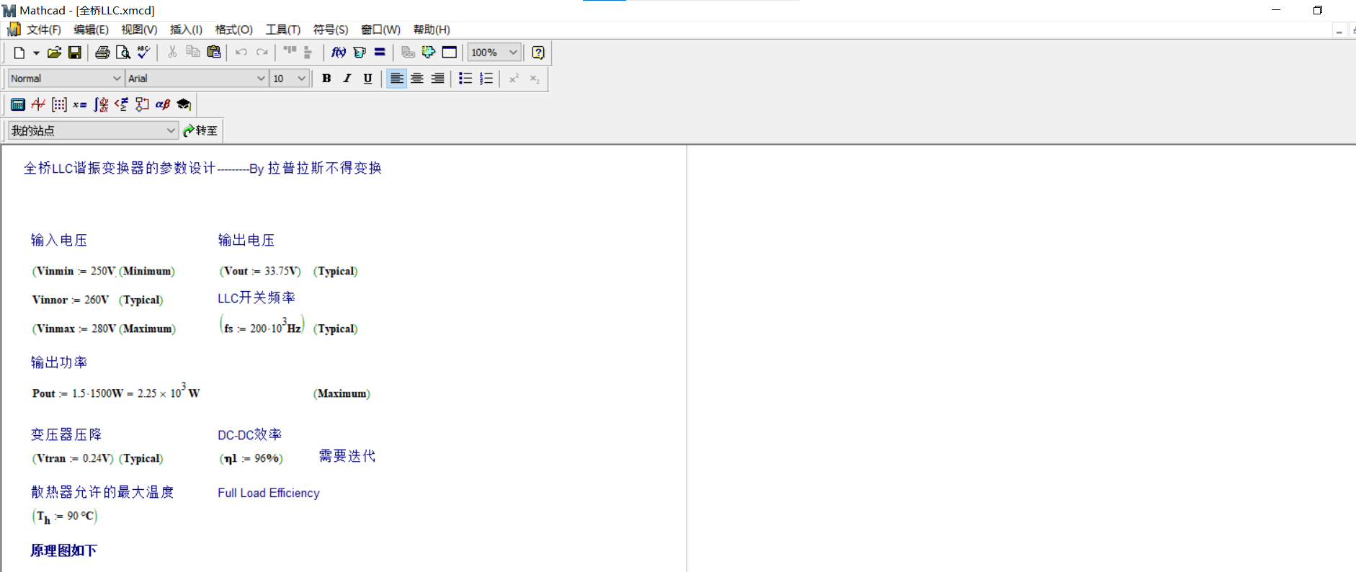Toggle bold formatting

click(x=326, y=79)
